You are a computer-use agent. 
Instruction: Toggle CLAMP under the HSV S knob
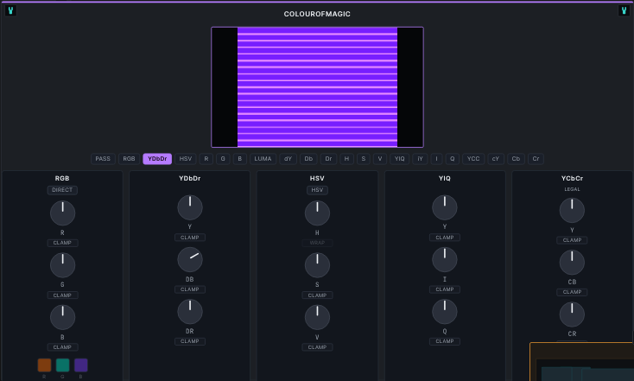click(x=317, y=295)
